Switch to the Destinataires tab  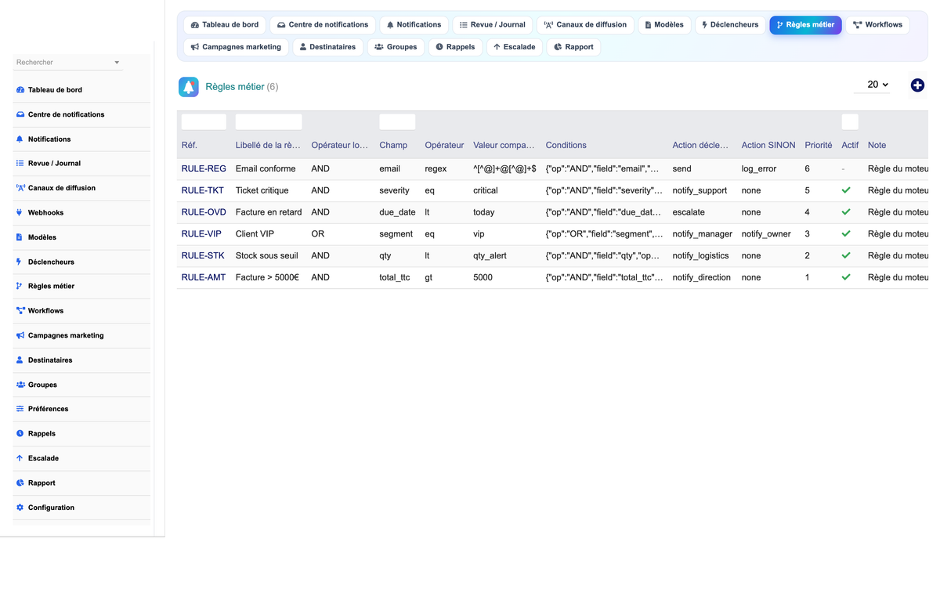328,47
